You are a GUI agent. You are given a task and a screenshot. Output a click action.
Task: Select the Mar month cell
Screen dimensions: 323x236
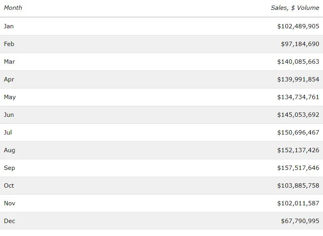[x=9, y=62]
